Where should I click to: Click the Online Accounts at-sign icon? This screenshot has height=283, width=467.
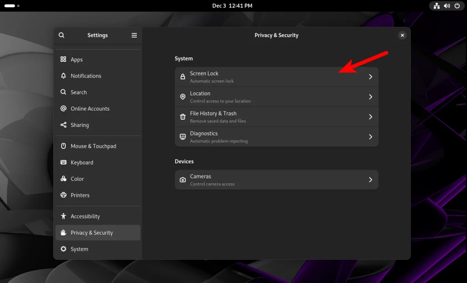point(63,108)
